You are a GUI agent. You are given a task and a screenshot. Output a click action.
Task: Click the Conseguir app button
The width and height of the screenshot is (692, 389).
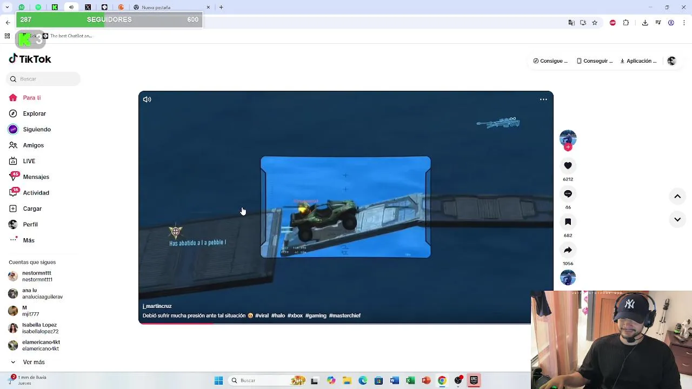pos(594,61)
